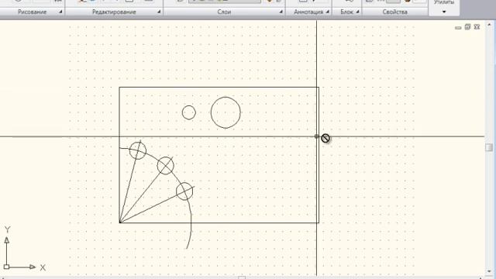Screen dimensions: 496x279
Task: Expand the Слои panel arrow
Action: pos(281,12)
